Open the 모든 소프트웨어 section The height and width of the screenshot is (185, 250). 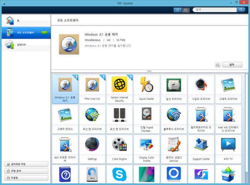(26, 32)
